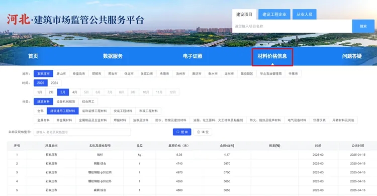Click the table cell 扁钢 综合
This screenshot has height=196, width=377.
click(100, 190)
